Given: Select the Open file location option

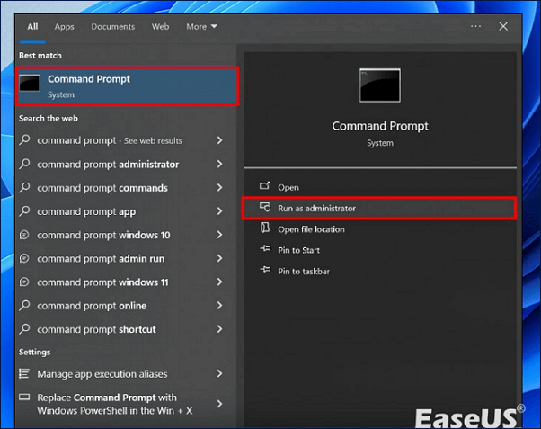Looking at the screenshot, I should coord(311,229).
